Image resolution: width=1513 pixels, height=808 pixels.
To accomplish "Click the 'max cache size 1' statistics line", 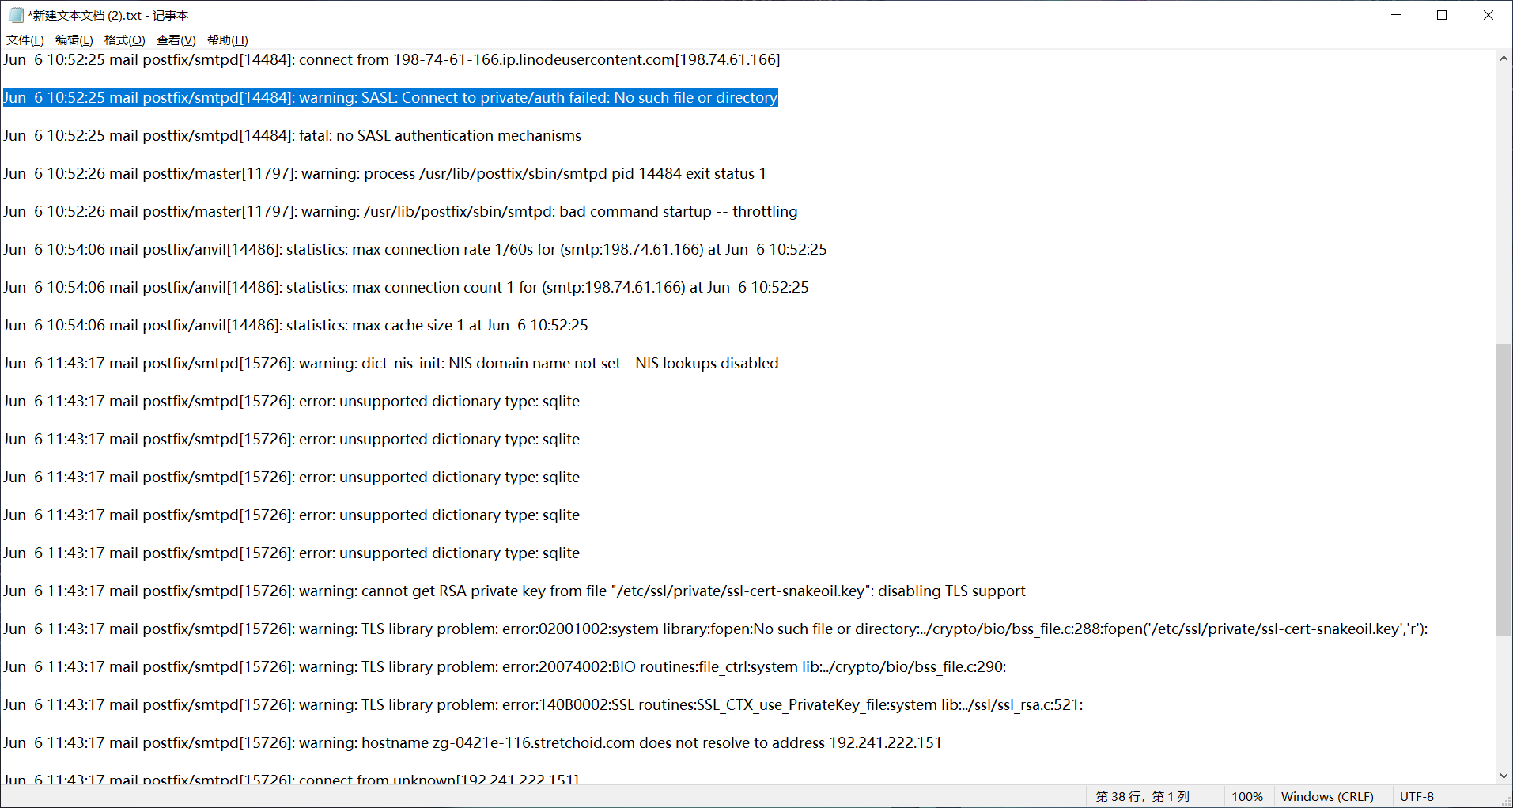I will coord(296,325).
